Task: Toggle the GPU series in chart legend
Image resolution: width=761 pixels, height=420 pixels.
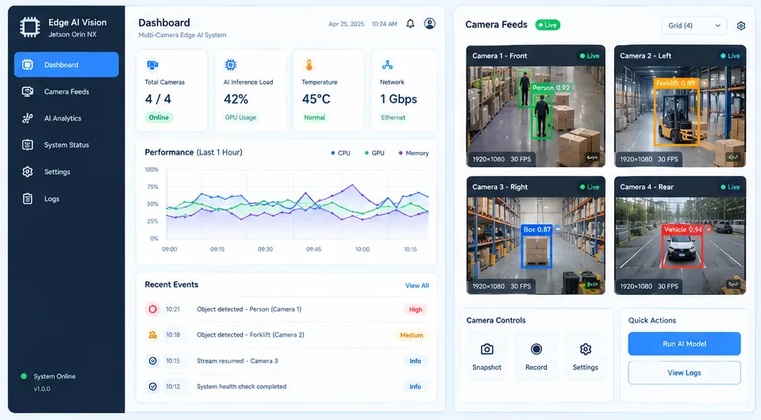Action: click(x=375, y=153)
